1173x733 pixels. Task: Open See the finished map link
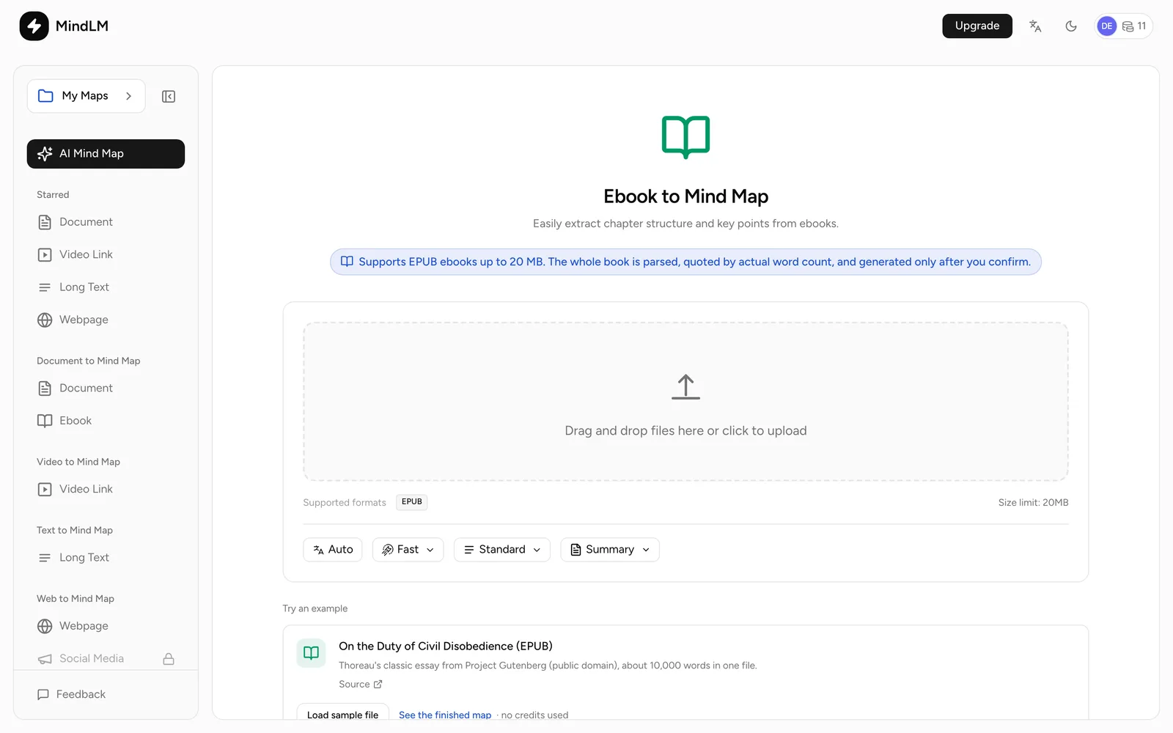point(445,715)
